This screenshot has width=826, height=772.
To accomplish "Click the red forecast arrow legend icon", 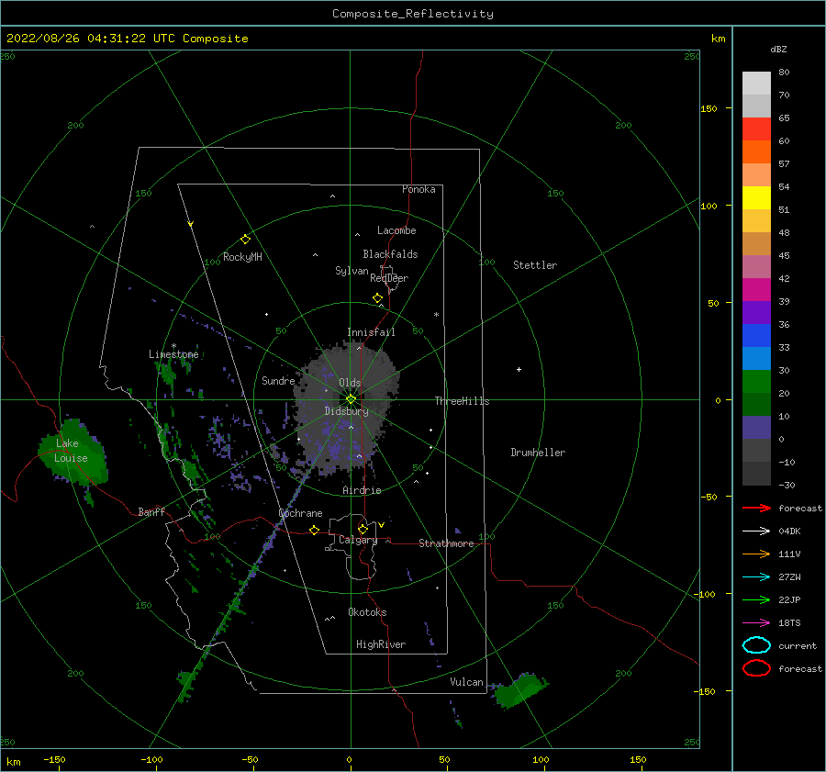I will point(756,508).
